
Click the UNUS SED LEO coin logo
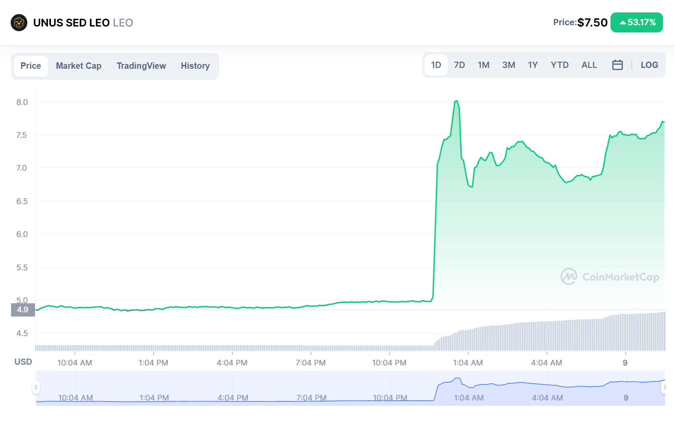(x=19, y=23)
